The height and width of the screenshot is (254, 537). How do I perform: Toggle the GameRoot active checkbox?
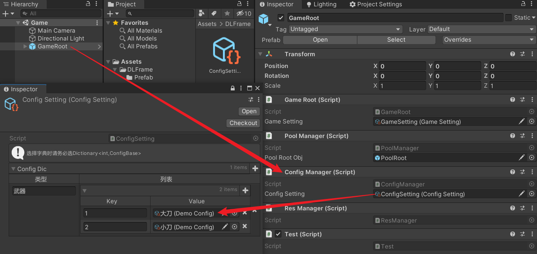point(281,18)
